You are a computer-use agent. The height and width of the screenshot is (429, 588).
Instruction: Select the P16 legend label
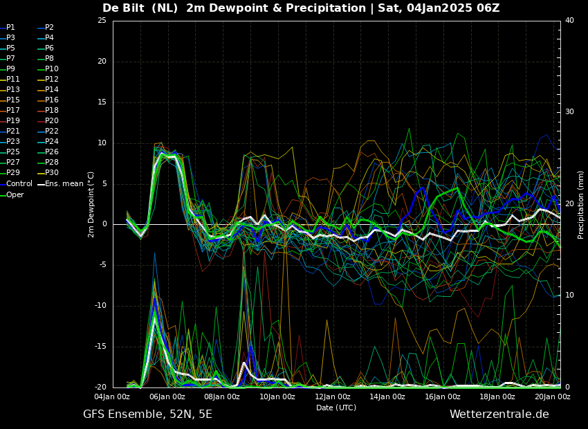(x=52, y=100)
